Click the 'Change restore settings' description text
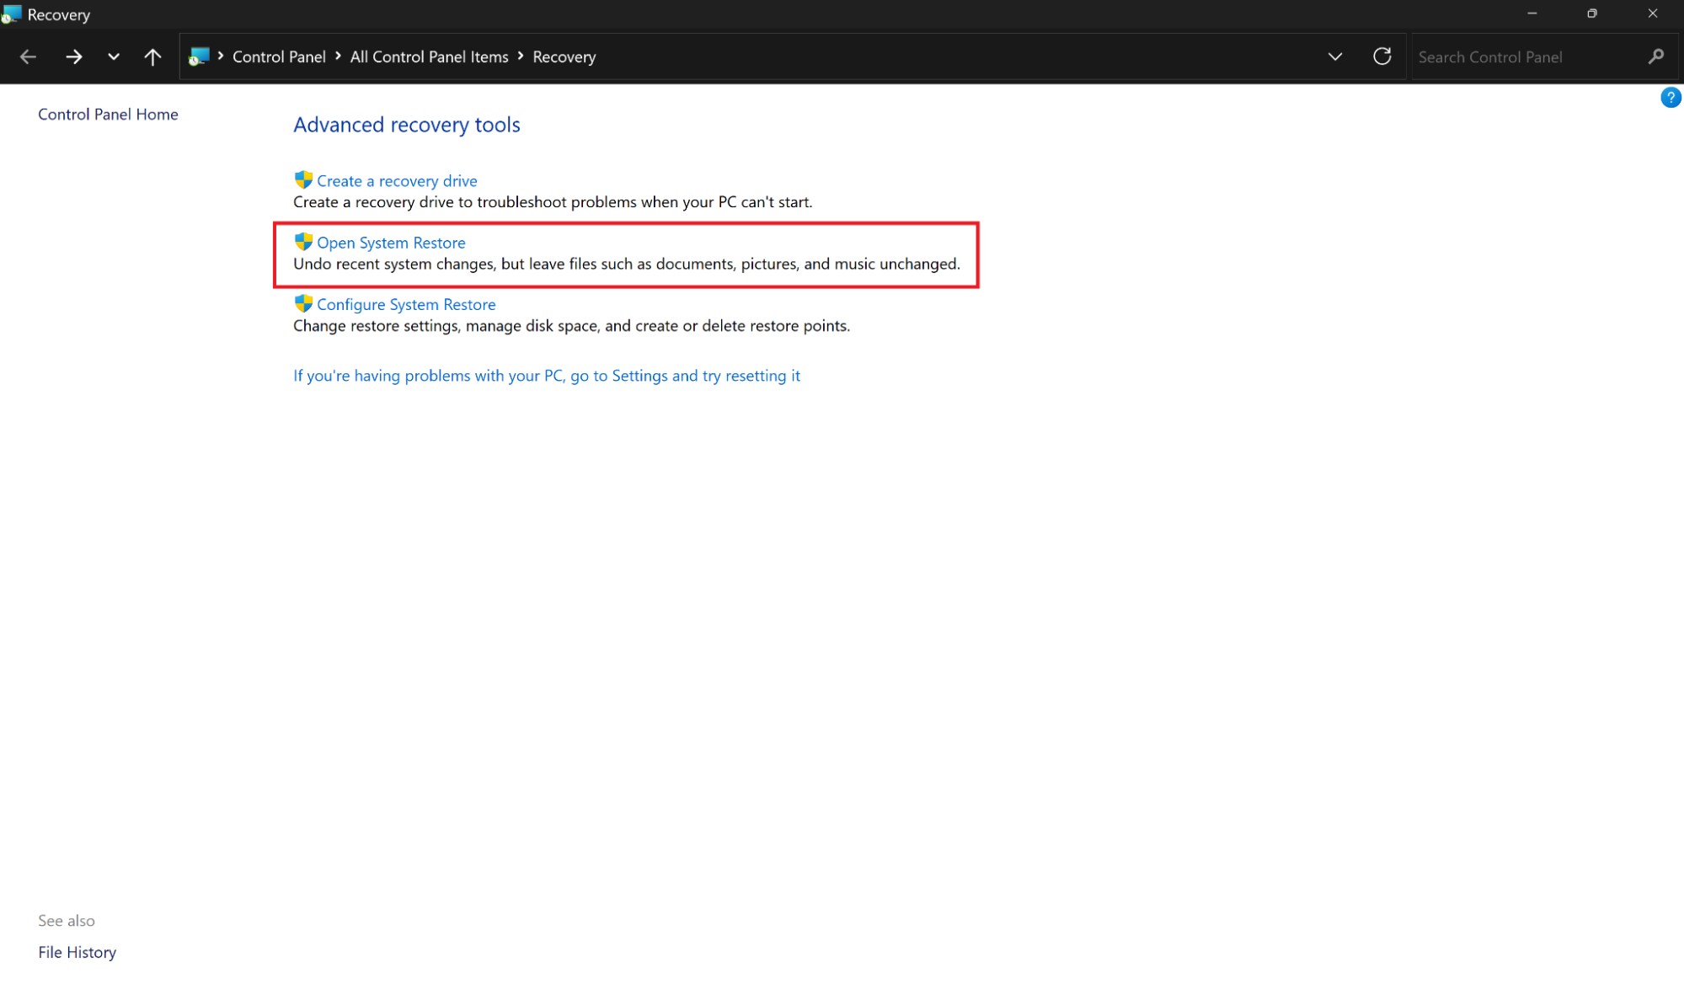 click(571, 326)
